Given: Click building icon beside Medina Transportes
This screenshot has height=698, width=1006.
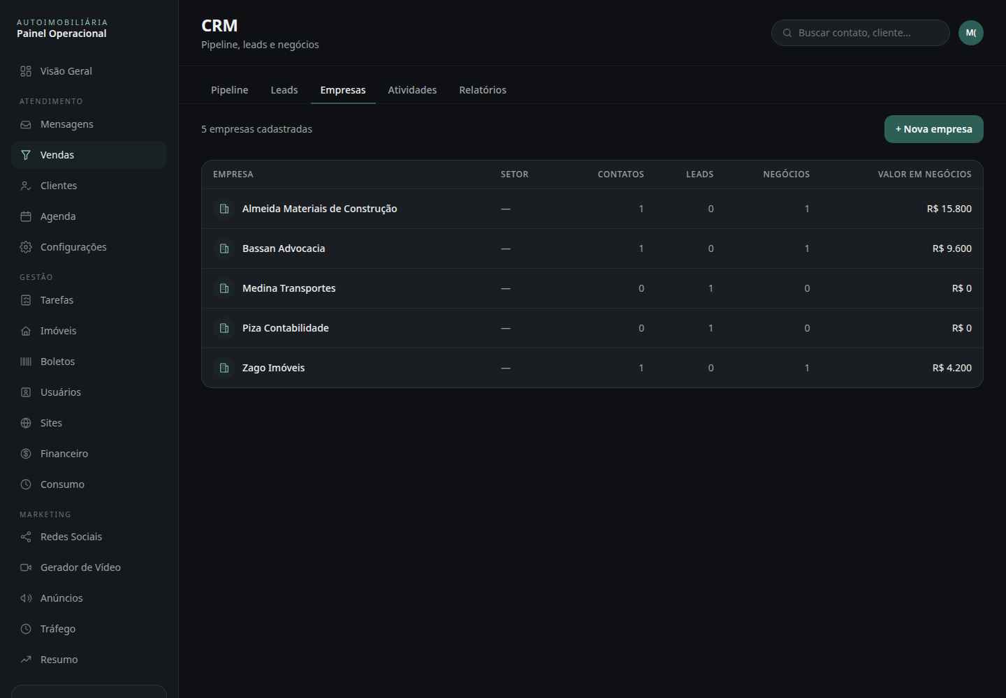Looking at the screenshot, I should click(224, 288).
